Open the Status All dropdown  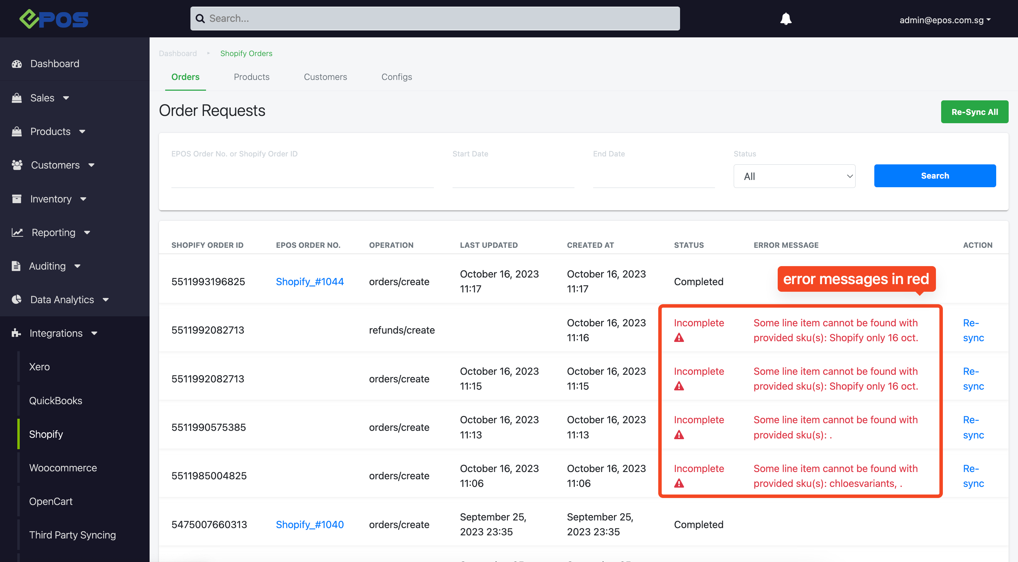click(794, 176)
